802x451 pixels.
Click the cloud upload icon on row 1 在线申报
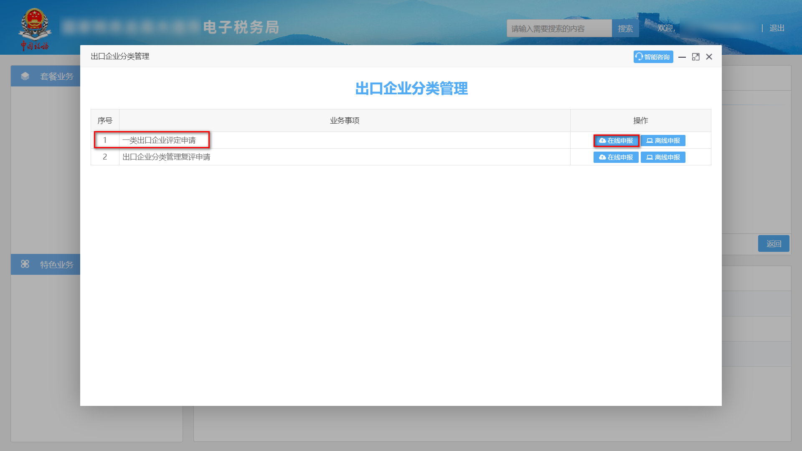tap(602, 140)
